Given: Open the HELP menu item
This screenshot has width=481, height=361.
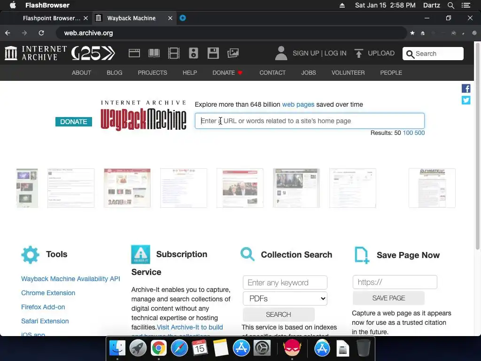Looking at the screenshot, I should 190,73.
